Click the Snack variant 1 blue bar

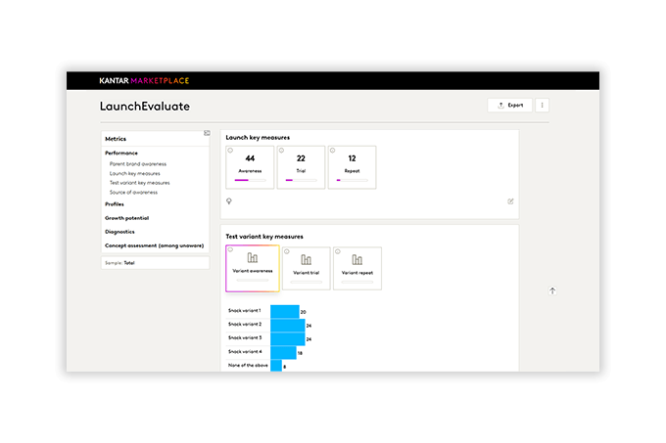(x=284, y=311)
